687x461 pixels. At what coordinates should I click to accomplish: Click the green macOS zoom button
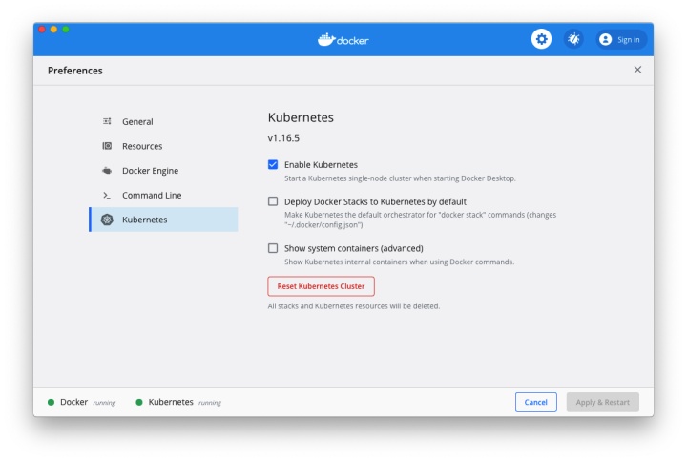tap(65, 30)
